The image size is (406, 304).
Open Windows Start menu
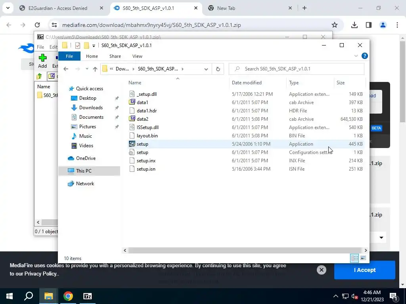pos(10,296)
